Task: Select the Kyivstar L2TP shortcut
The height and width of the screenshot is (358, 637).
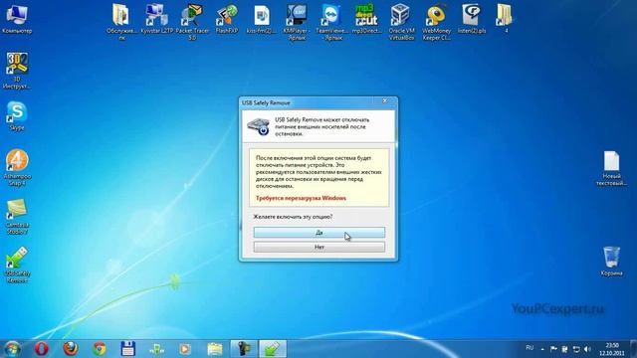Action: pyautogui.click(x=157, y=19)
